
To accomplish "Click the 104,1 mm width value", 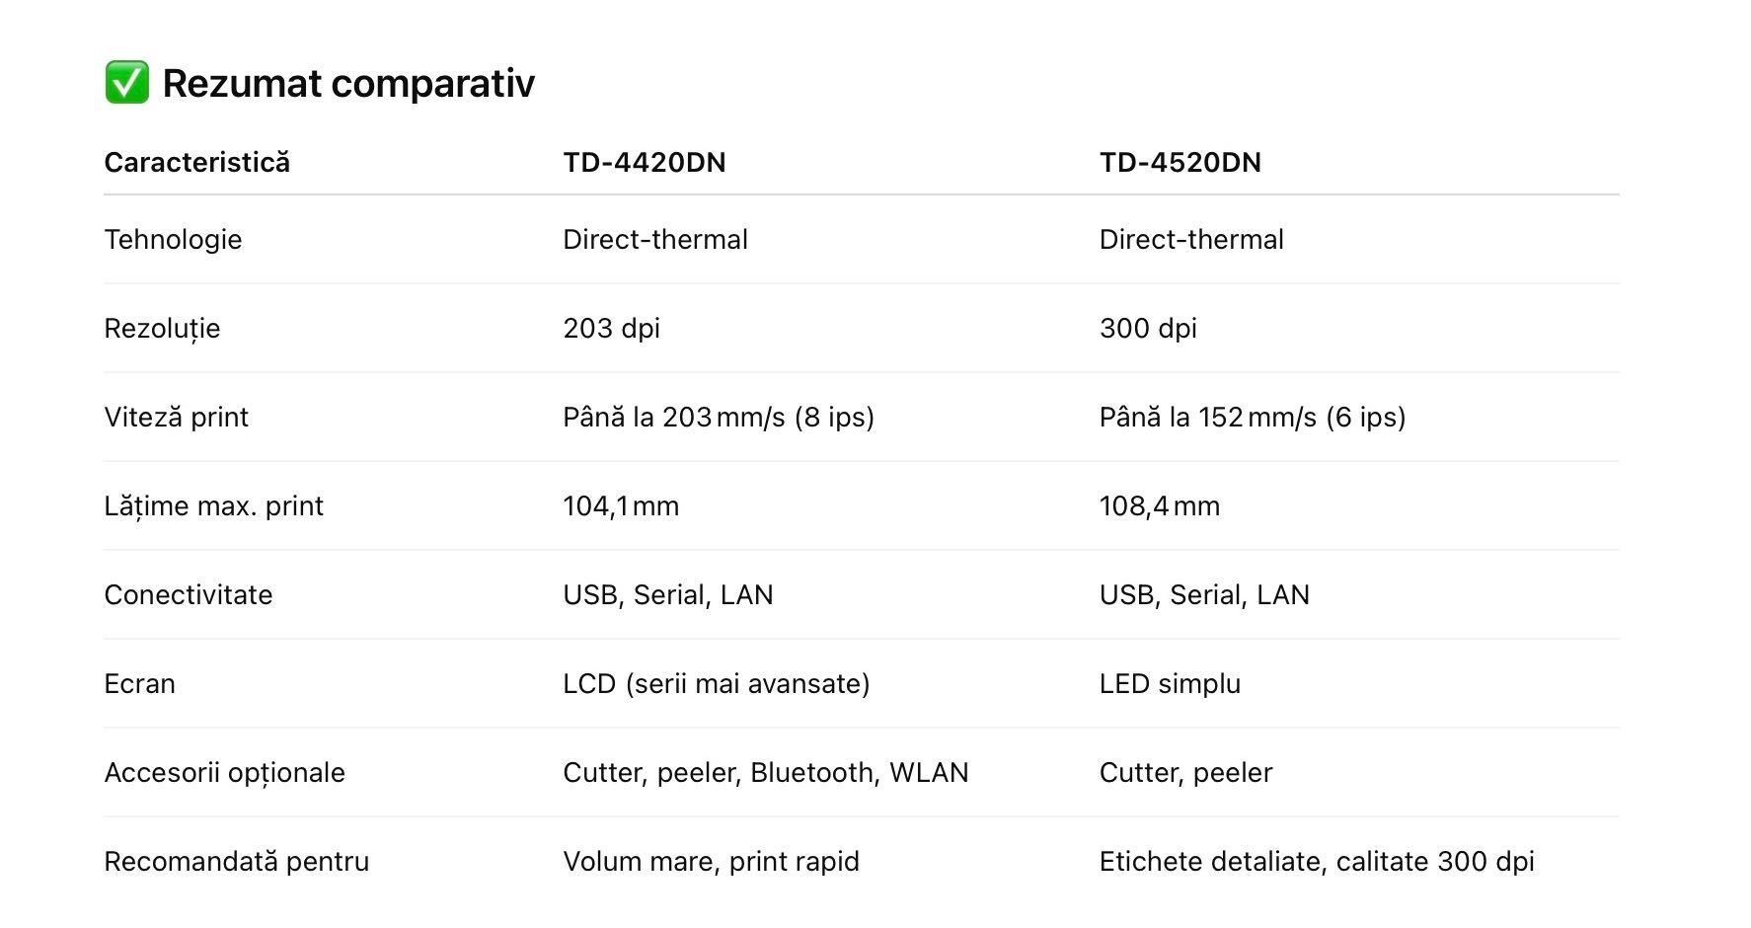I will (x=621, y=506).
